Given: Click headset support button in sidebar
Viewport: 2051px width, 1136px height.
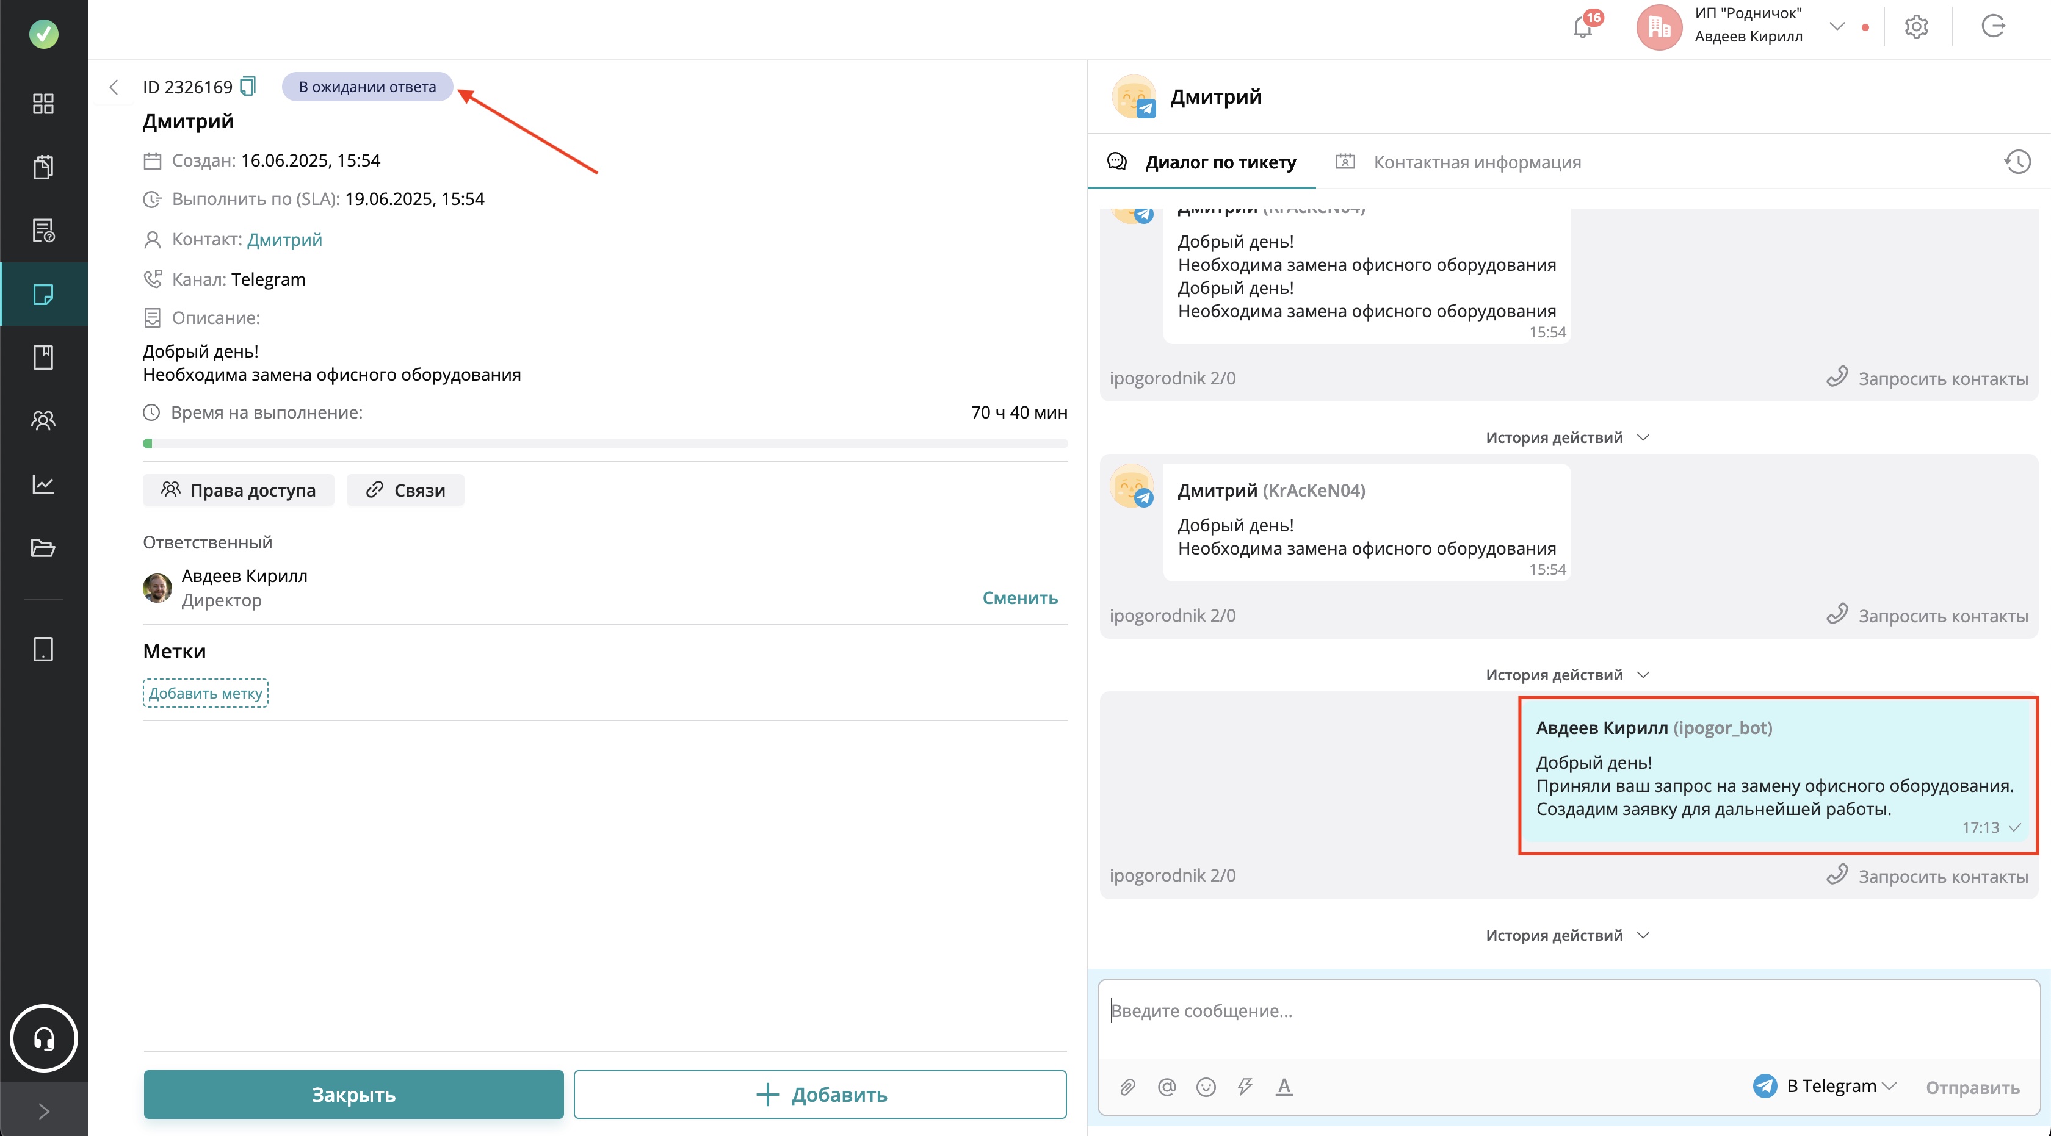Looking at the screenshot, I should (x=43, y=1038).
